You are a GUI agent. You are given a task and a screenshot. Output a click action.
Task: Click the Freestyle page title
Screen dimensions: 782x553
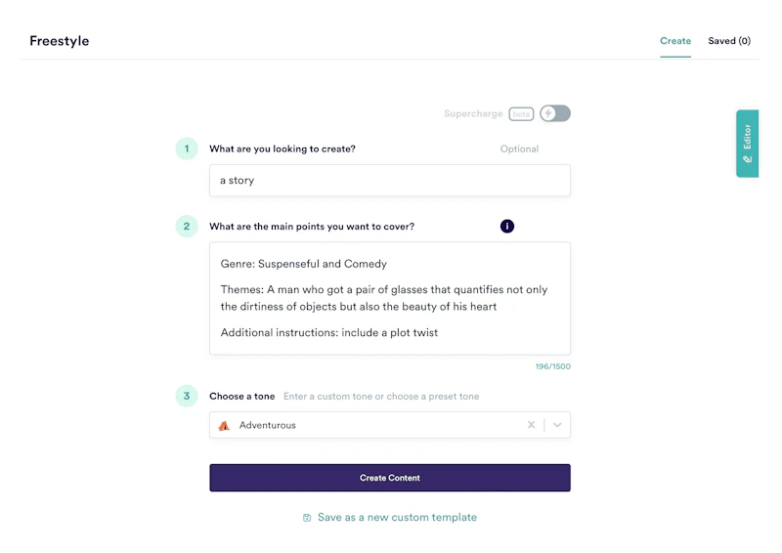[x=60, y=41]
